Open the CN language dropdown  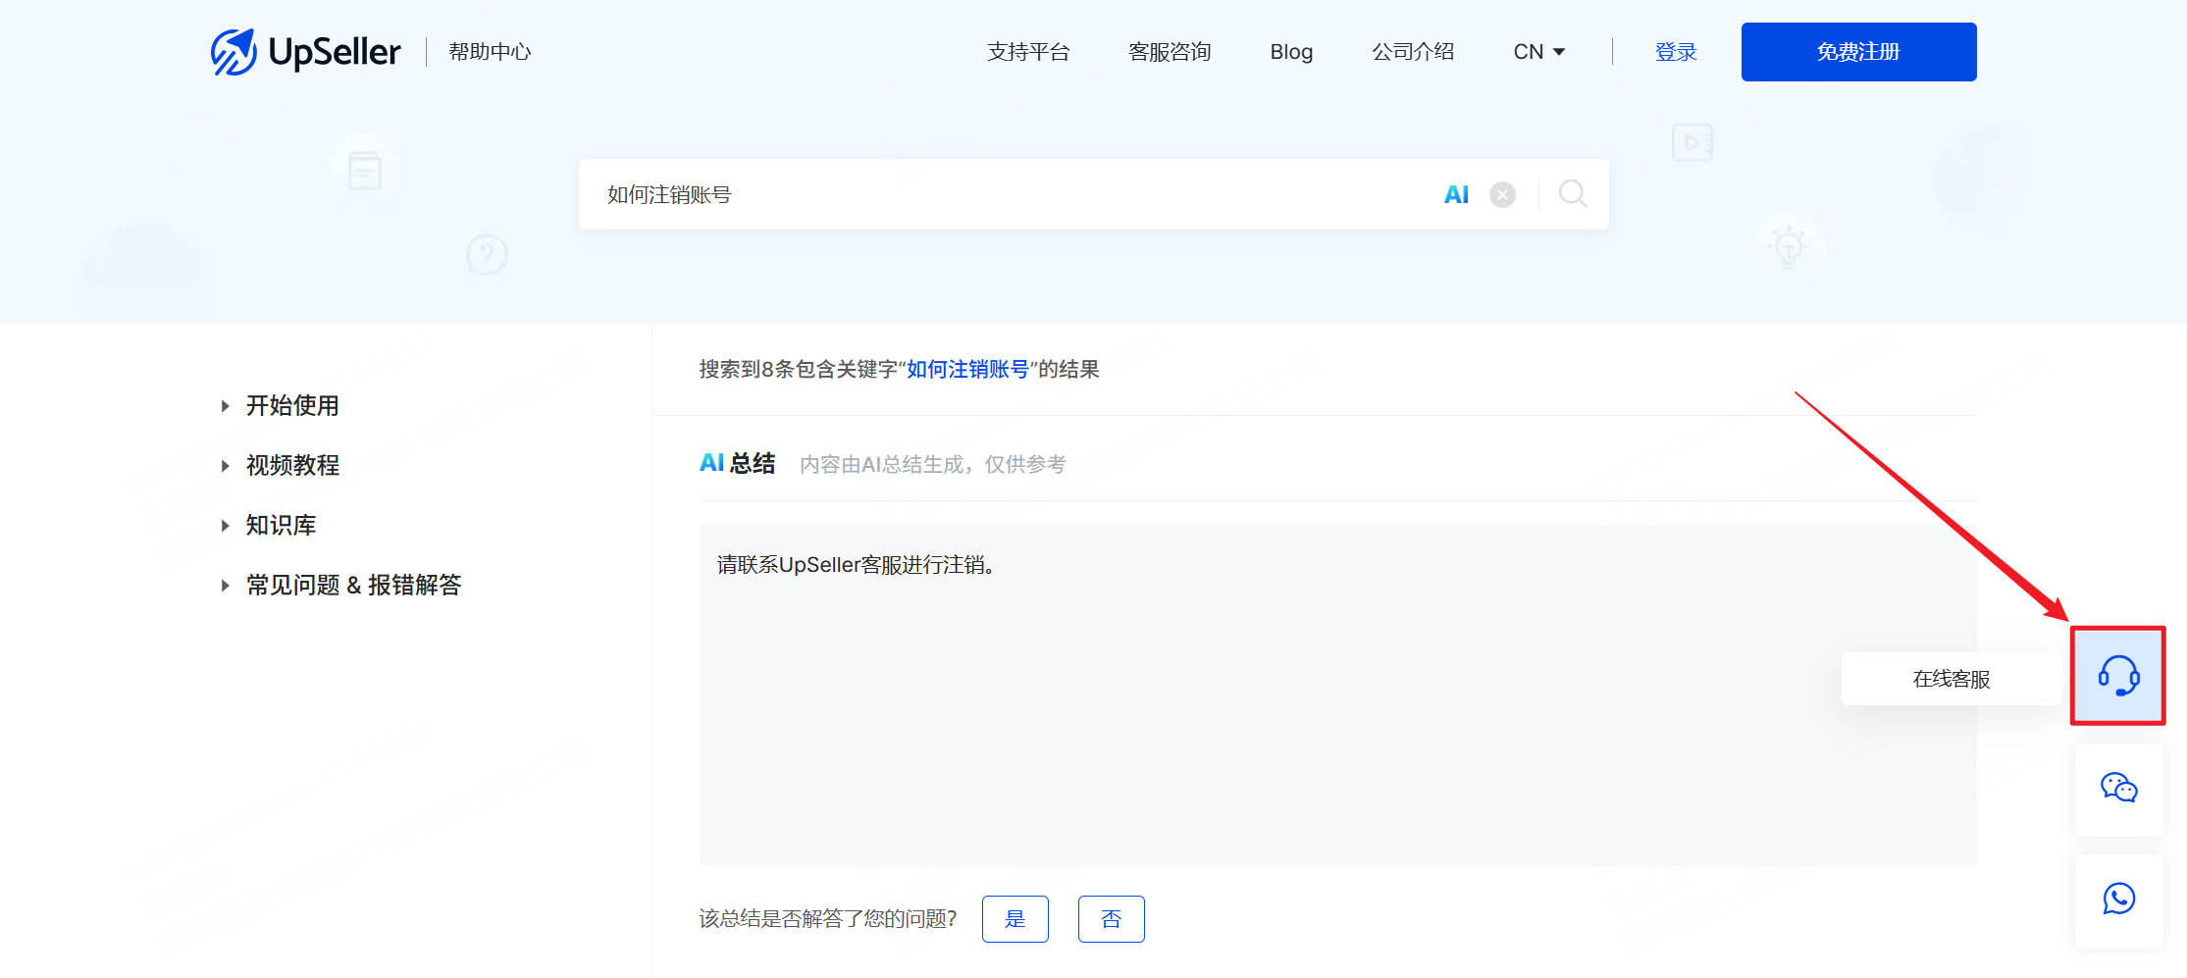coord(1538,52)
